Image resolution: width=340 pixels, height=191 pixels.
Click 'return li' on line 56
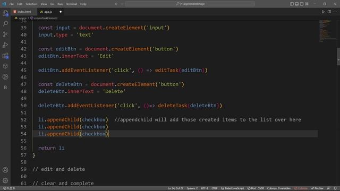[51, 148]
